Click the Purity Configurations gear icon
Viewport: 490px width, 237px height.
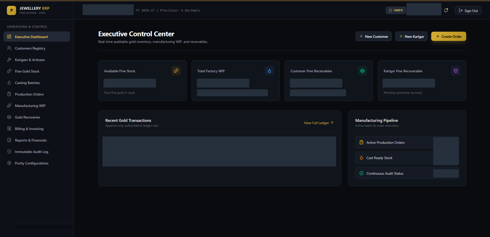[9, 163]
